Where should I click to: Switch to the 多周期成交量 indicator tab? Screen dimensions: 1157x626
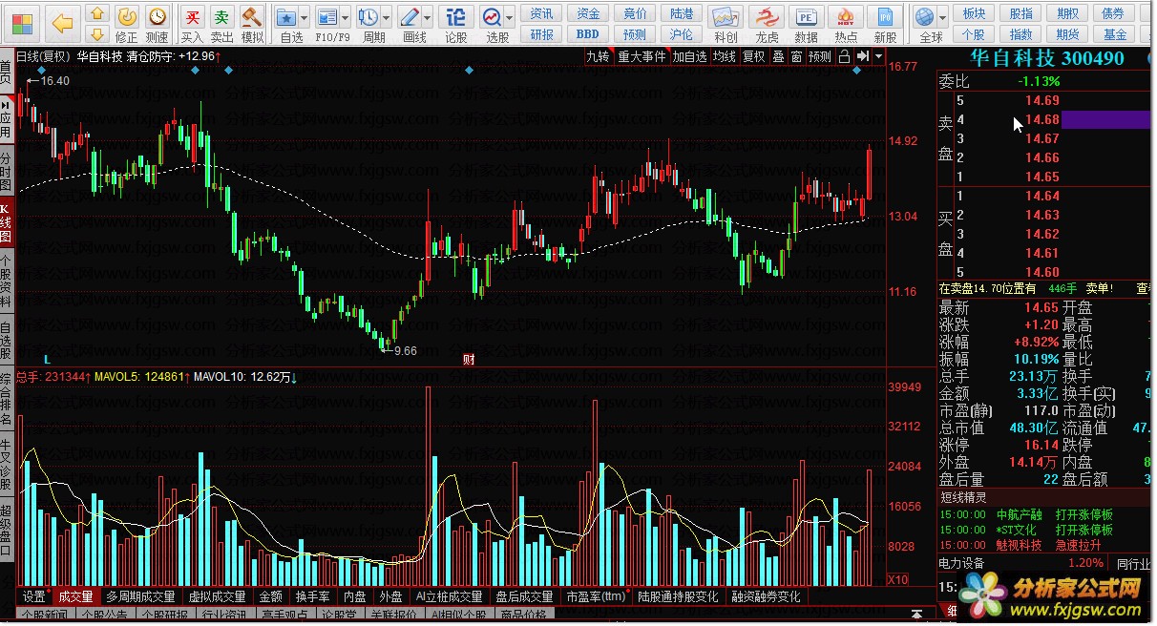click(140, 596)
